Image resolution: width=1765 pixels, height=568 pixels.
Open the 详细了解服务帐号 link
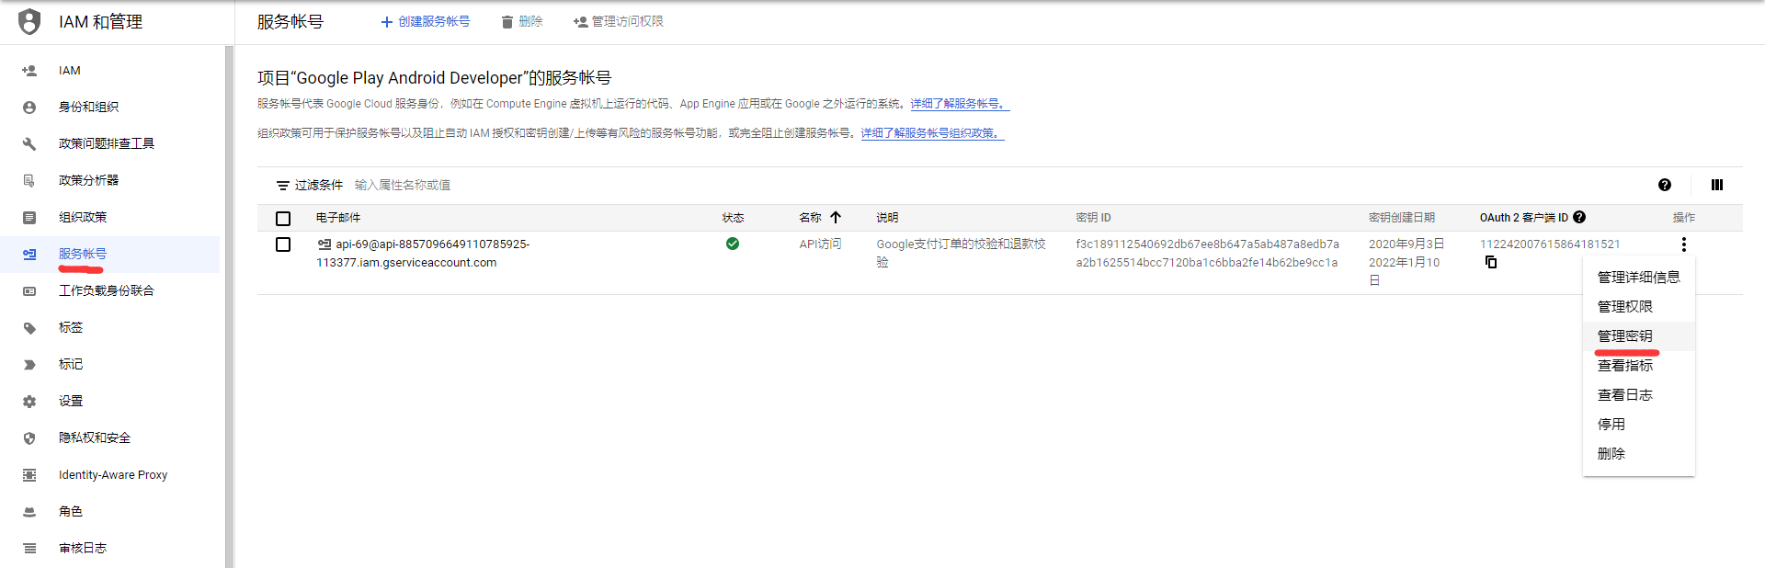(959, 104)
